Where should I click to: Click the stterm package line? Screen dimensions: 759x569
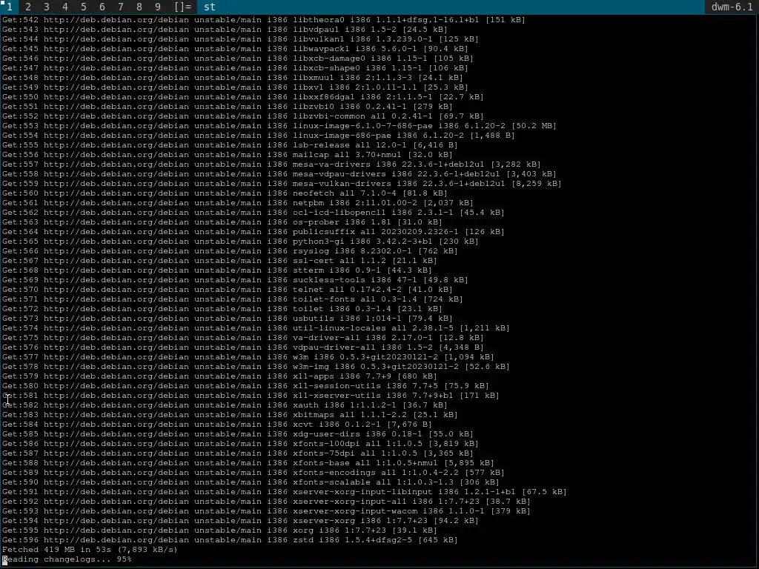point(217,270)
